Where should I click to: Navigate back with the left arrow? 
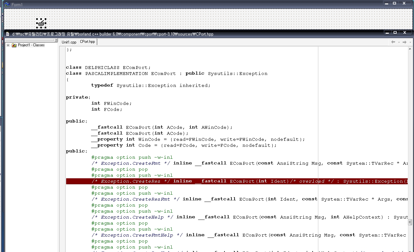(393, 42)
